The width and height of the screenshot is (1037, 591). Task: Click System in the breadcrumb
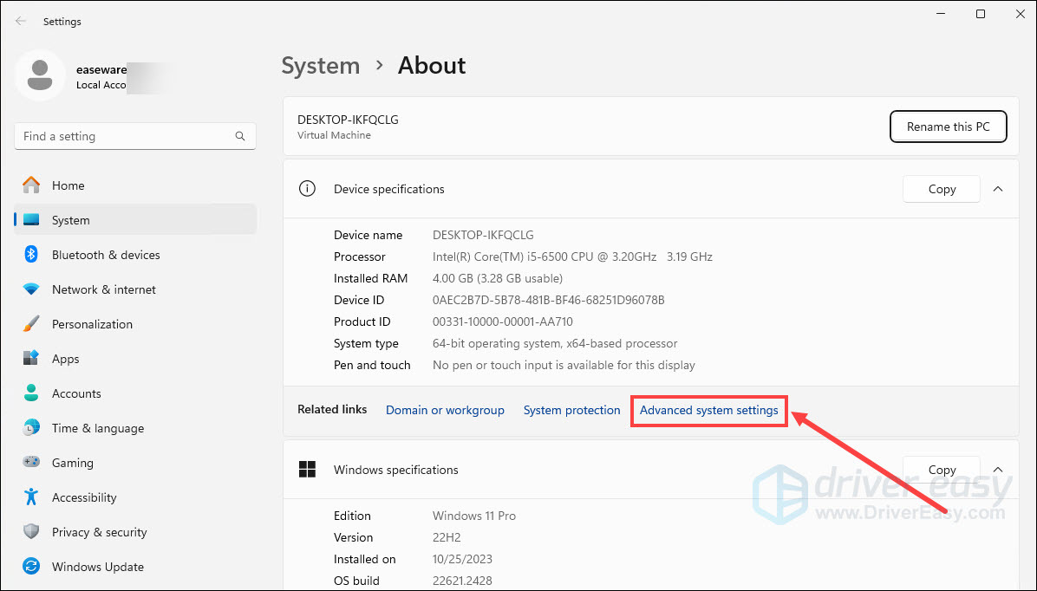(x=321, y=66)
